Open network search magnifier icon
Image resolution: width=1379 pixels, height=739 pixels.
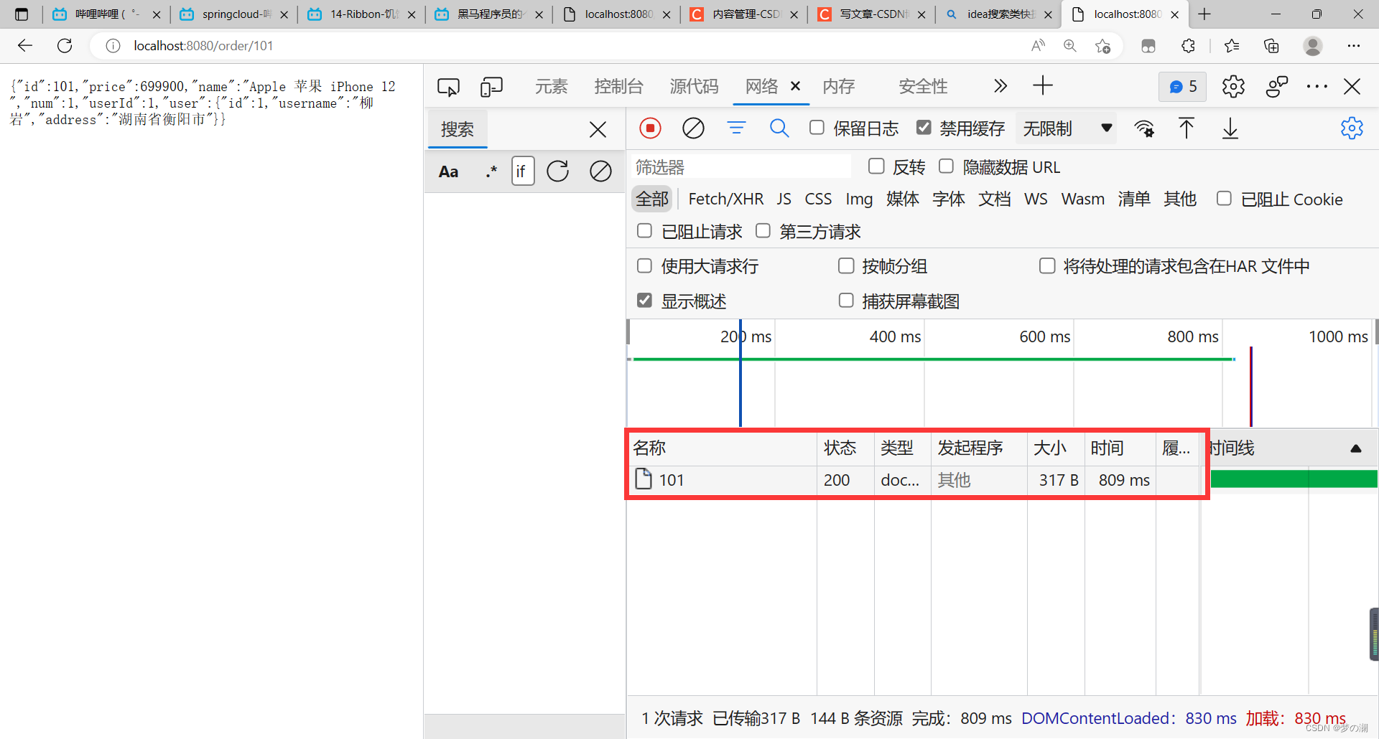click(x=779, y=128)
